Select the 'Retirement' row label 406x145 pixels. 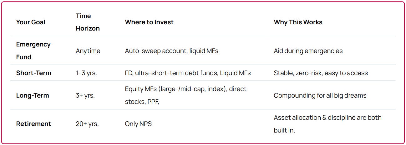(33, 124)
